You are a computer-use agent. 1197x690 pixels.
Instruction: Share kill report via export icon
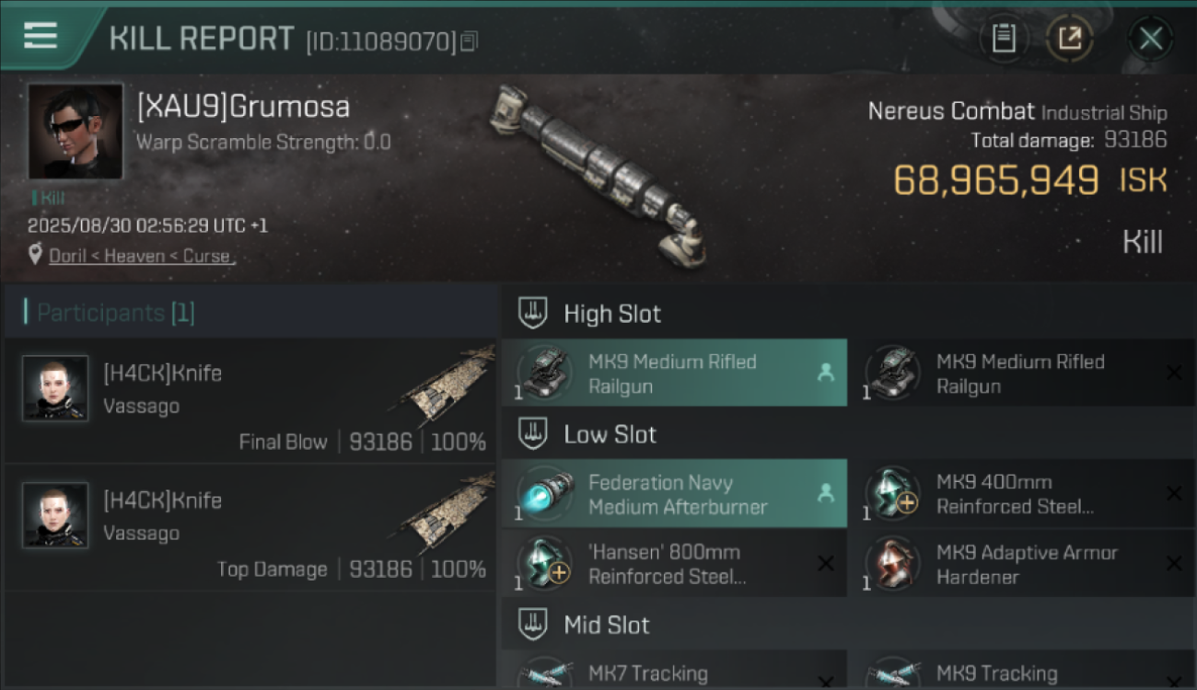pos(1069,39)
